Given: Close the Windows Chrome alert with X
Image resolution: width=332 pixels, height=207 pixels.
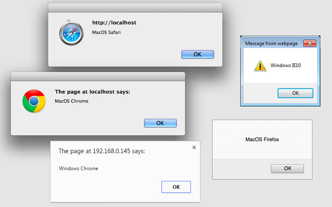Looking at the screenshot, I should coord(194,147).
